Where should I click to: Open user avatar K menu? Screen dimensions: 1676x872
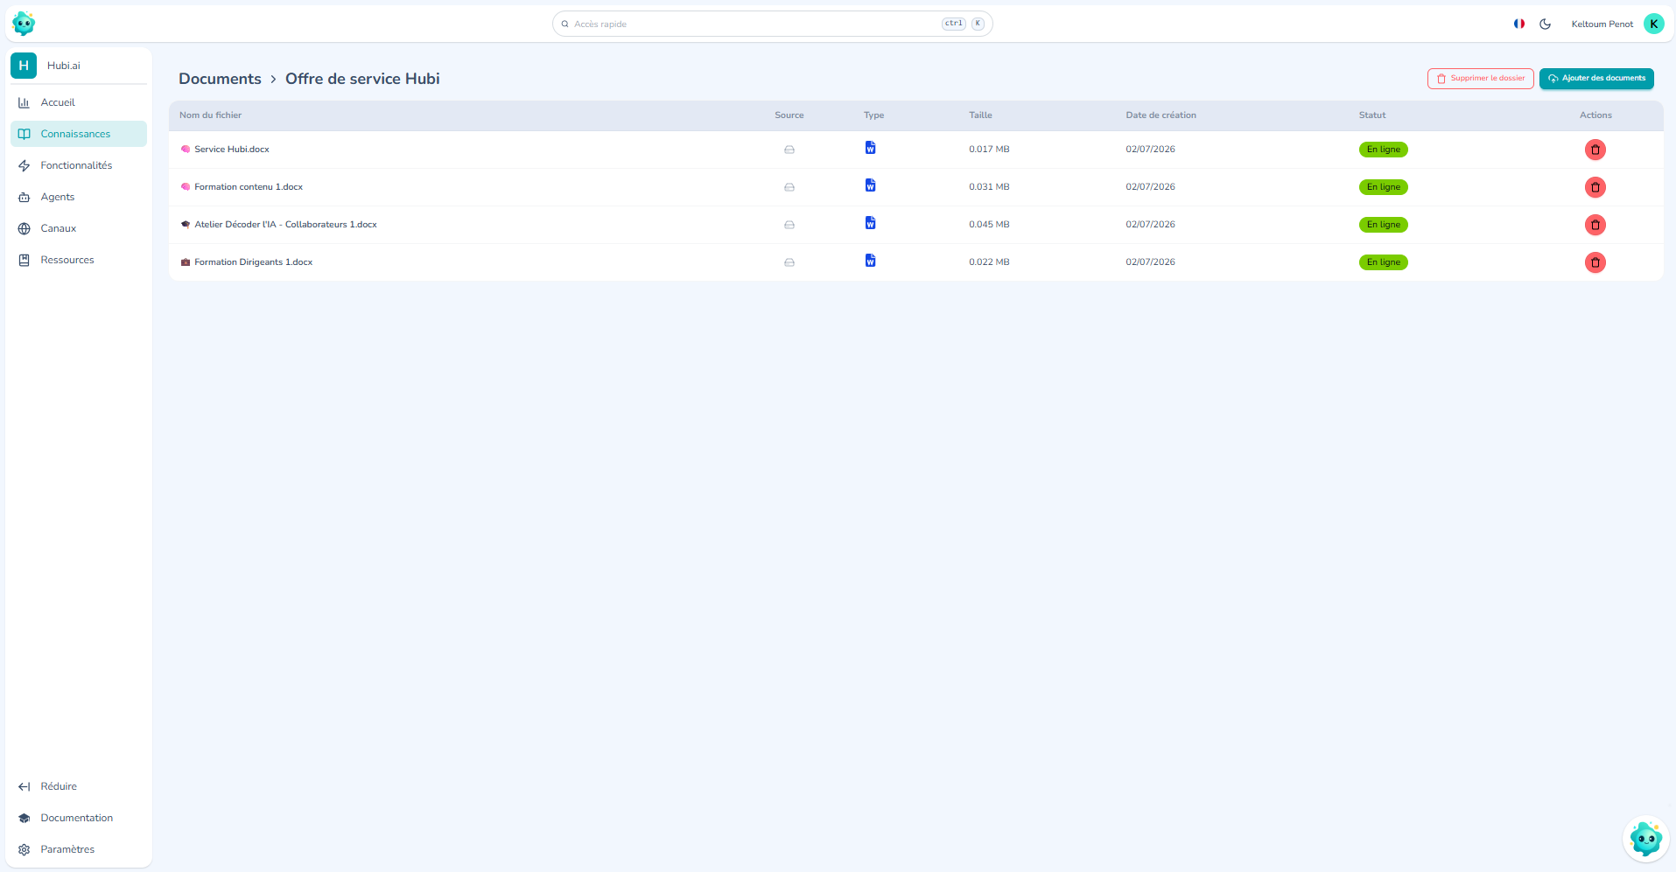[x=1653, y=24]
